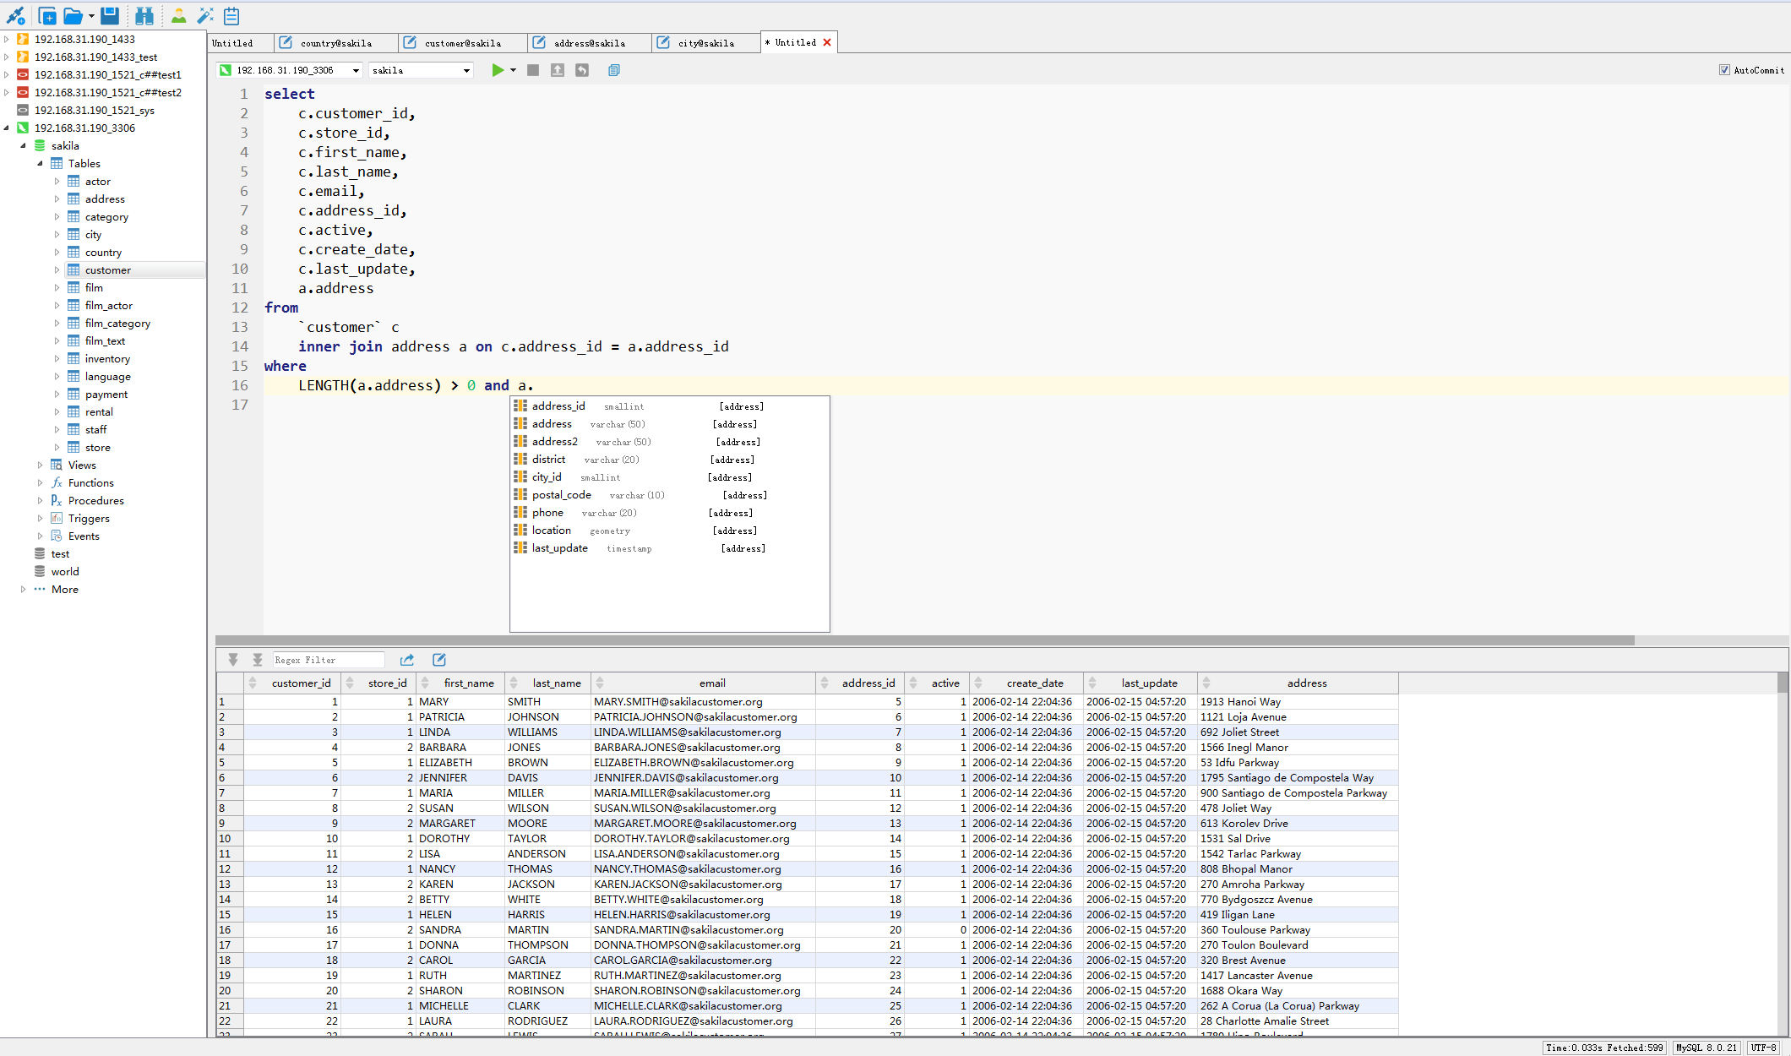
Task: Select postal_code from autocomplete list
Action: [x=562, y=495]
